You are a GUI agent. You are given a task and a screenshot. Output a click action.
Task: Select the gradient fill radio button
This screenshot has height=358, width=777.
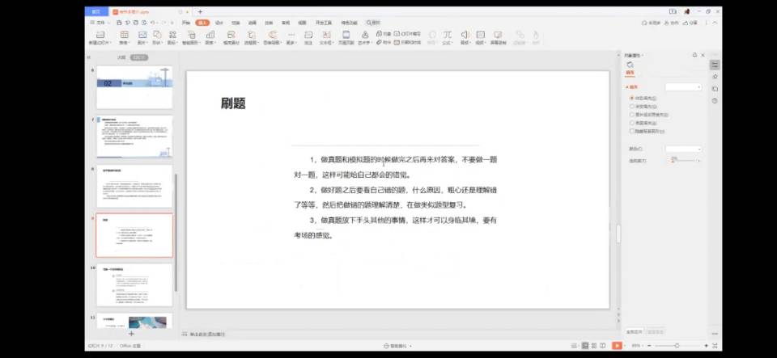click(x=632, y=106)
